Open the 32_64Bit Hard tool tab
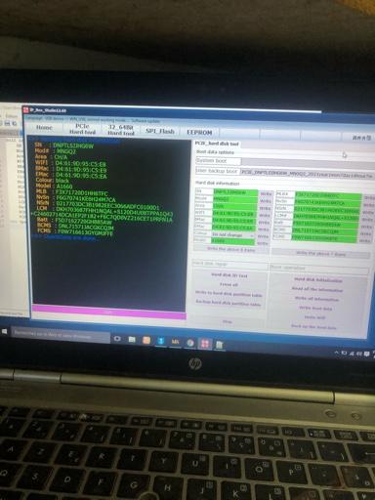Viewport: 375px width, 500px height. click(121, 130)
